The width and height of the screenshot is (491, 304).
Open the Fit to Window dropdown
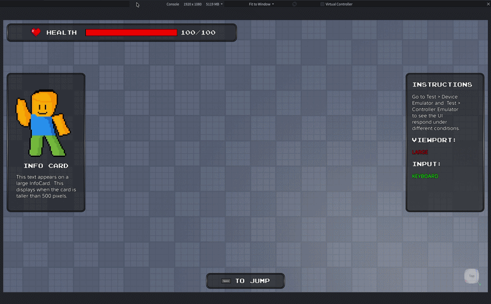(x=261, y=4)
